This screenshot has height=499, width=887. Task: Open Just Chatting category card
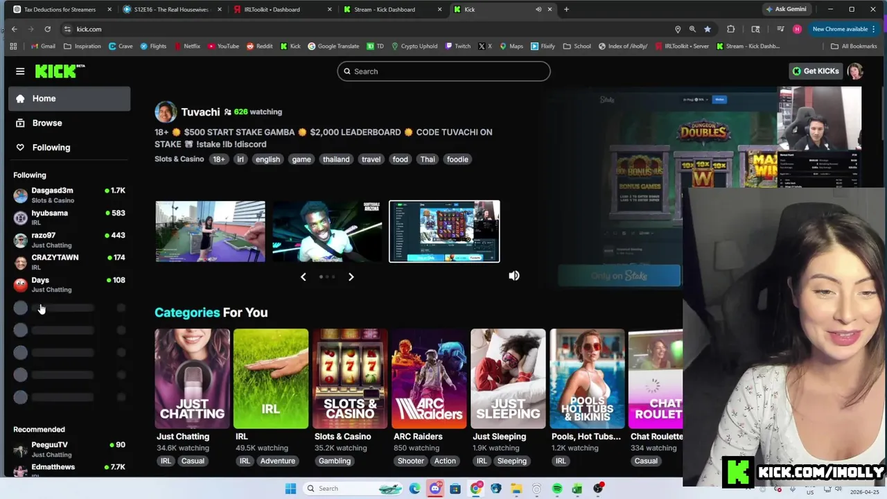pos(192,378)
